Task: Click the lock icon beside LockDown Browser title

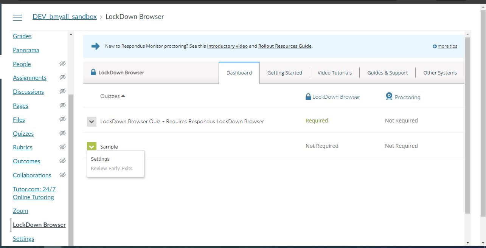Action: (x=93, y=72)
